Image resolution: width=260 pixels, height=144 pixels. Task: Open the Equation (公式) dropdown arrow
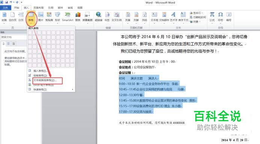pyautogui.click(x=212, y=23)
